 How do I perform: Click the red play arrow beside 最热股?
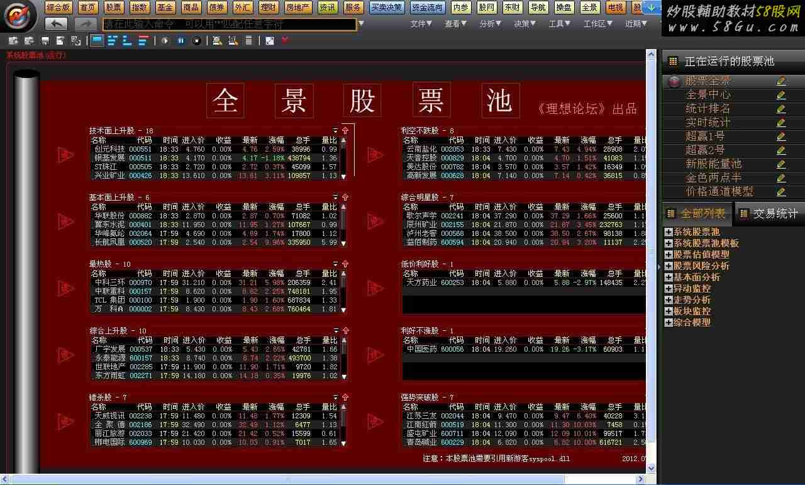[65, 287]
